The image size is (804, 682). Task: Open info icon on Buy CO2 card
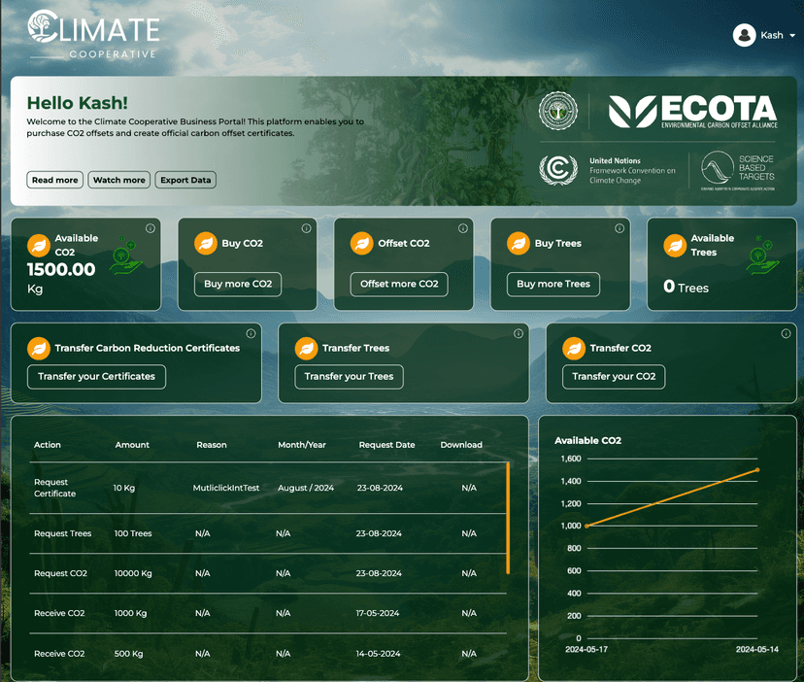point(306,228)
